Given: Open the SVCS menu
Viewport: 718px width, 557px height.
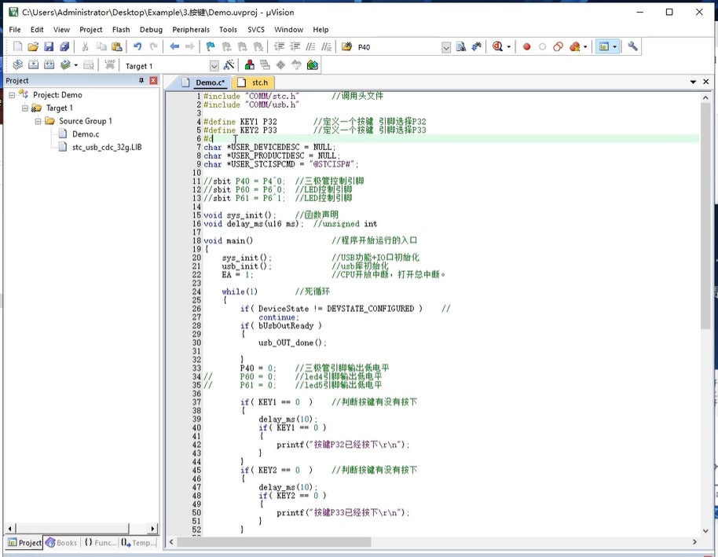Looking at the screenshot, I should (x=256, y=29).
